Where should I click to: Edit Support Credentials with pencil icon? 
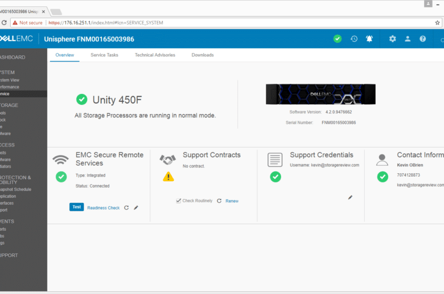350,197
